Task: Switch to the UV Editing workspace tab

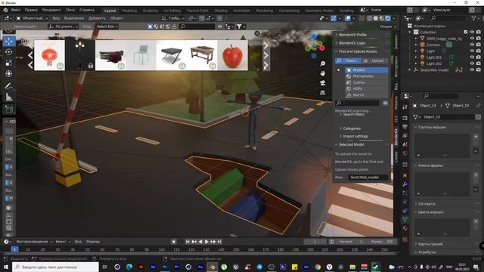Action: (172, 11)
